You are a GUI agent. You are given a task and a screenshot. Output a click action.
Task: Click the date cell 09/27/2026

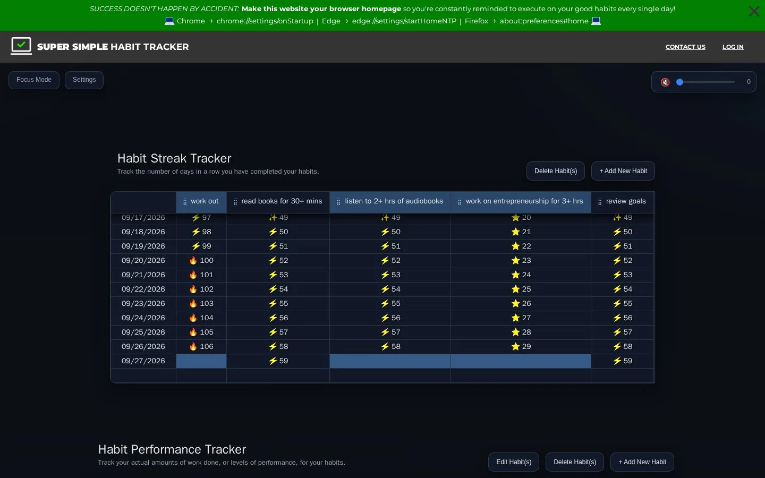143,361
